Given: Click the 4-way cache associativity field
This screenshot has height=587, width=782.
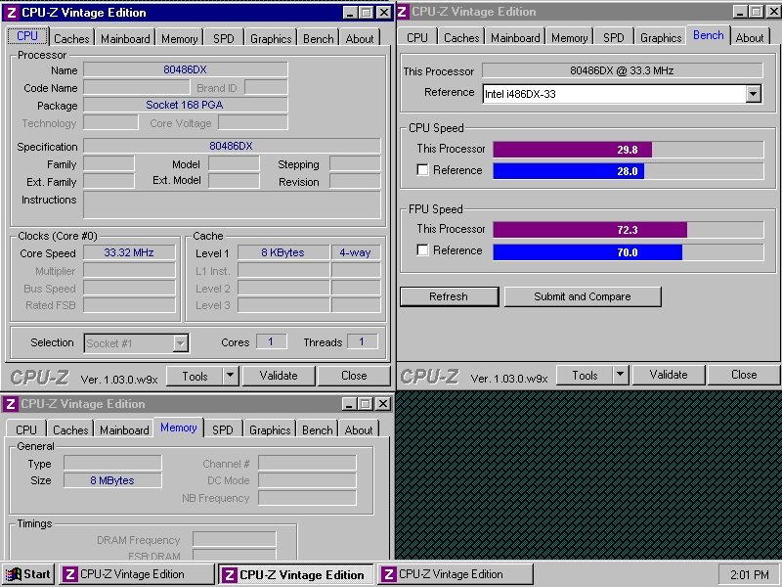Looking at the screenshot, I should pos(356,252).
